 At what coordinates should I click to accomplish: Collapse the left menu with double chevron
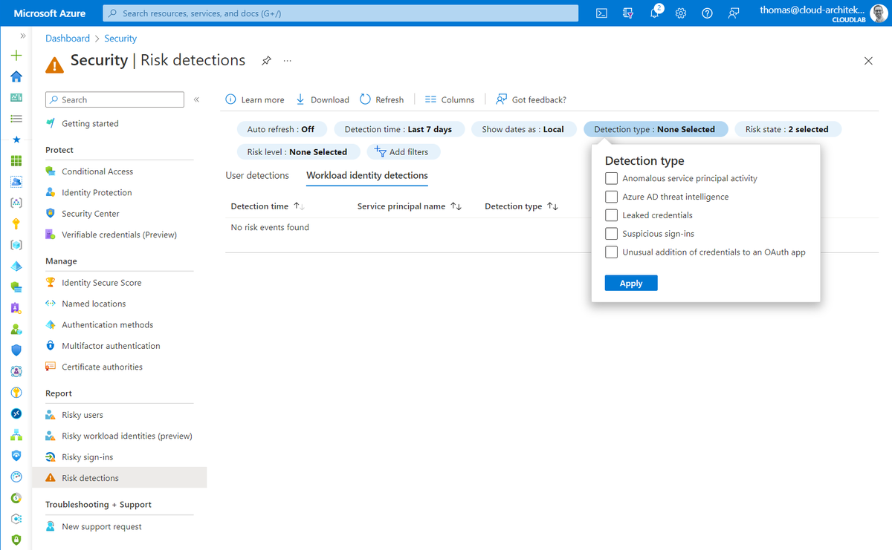[x=196, y=99]
